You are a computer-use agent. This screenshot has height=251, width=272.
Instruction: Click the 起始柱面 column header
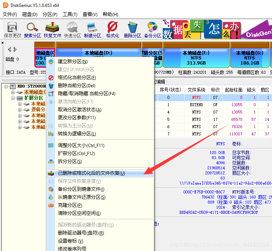(x=233, y=90)
